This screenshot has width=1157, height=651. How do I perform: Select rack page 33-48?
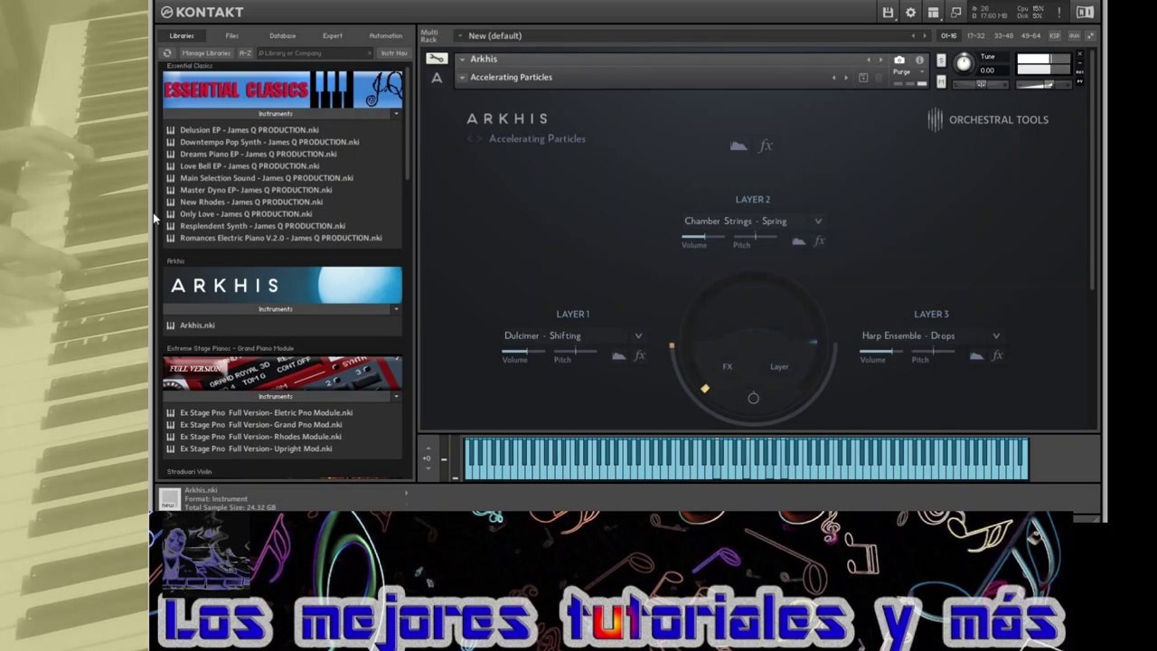tap(1003, 36)
